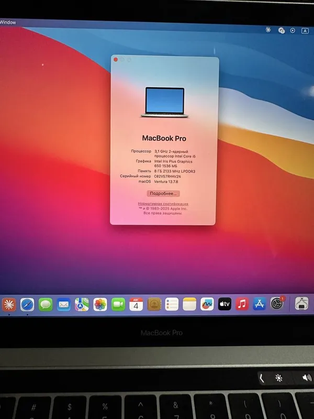The image size is (314, 419).
Task: Close the About This Mac window
Action: [116, 60]
